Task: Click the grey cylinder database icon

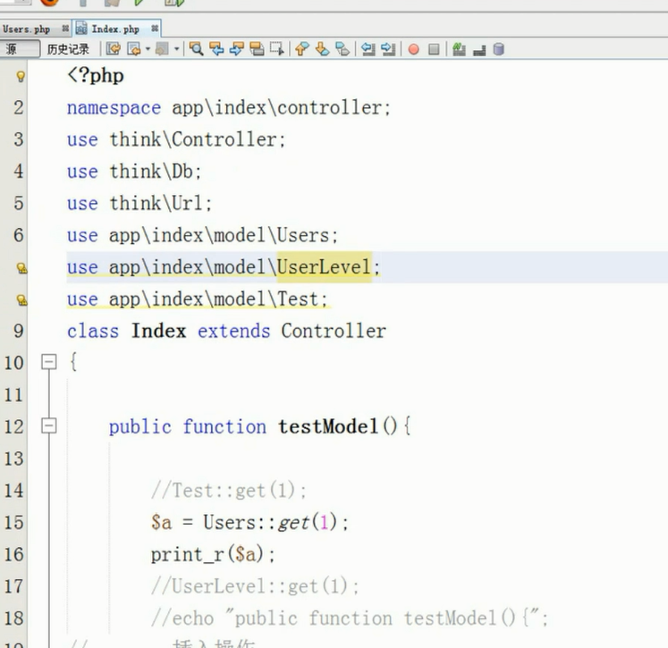Action: pos(498,49)
